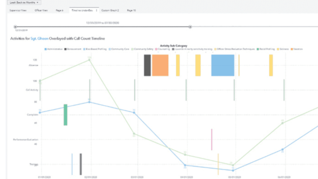
Task: Click the left handle of date range slider
Action: 15,27
